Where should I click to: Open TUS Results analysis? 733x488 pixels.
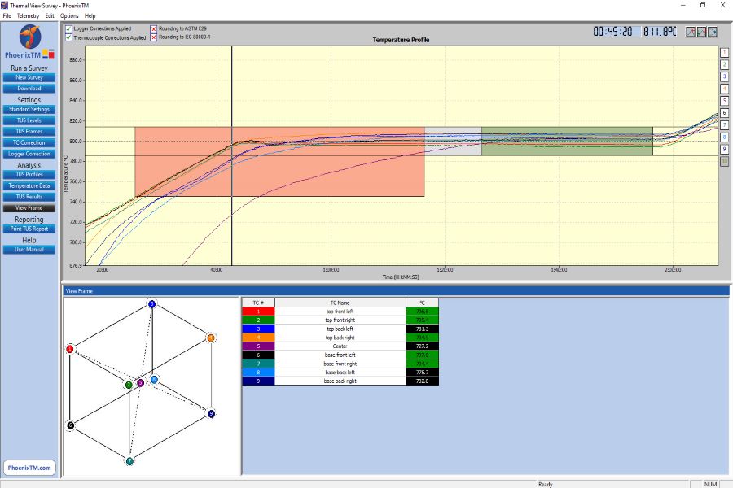(29, 197)
